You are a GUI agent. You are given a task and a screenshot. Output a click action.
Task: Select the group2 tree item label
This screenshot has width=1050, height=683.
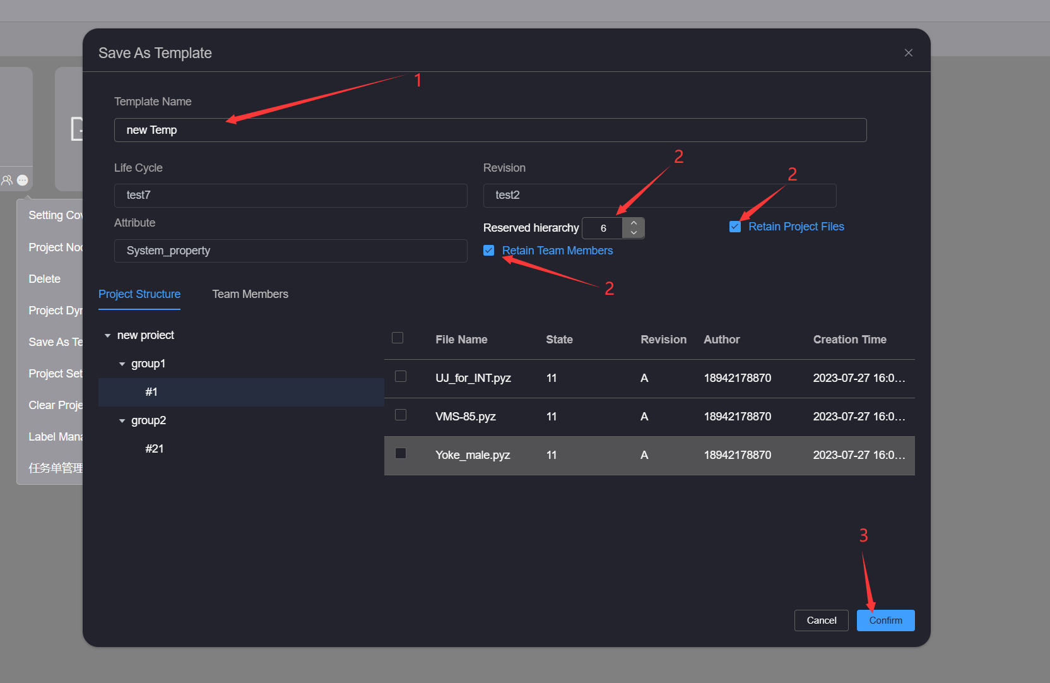pyautogui.click(x=148, y=420)
